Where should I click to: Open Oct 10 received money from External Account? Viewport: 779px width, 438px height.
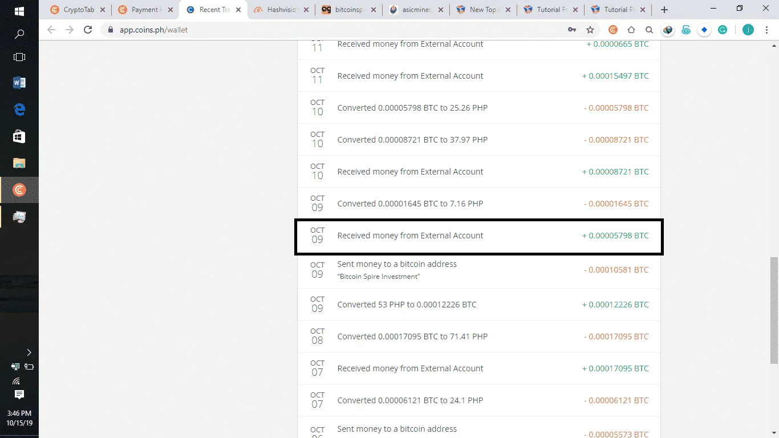pyautogui.click(x=479, y=172)
